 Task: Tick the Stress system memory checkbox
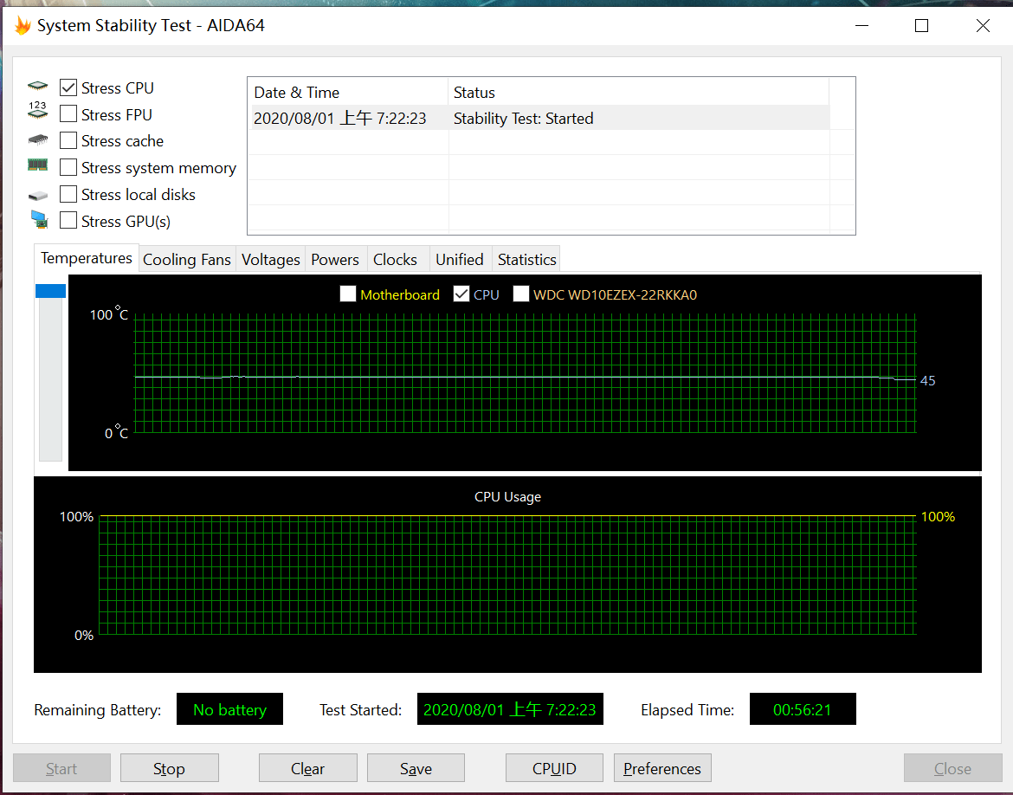click(x=68, y=167)
